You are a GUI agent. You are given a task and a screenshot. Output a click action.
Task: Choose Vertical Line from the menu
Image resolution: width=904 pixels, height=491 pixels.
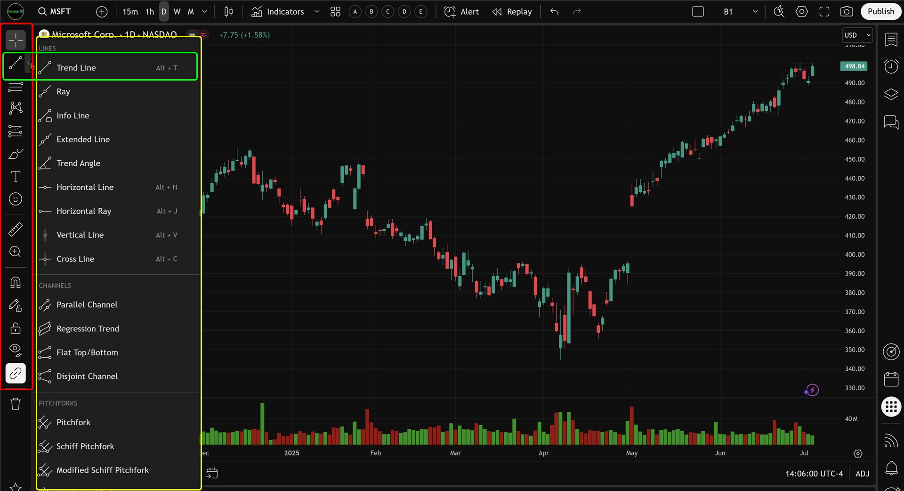[x=117, y=235]
